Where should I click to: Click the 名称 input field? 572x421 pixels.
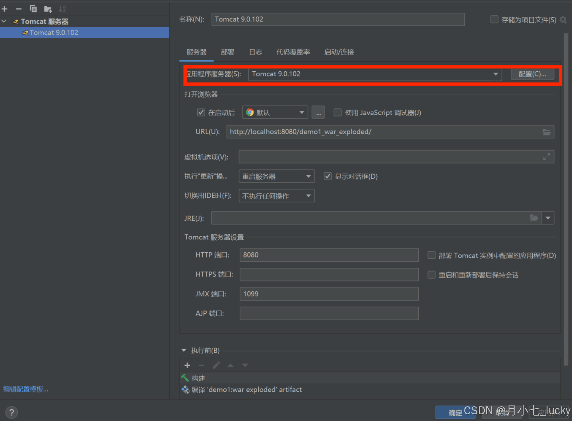click(338, 19)
